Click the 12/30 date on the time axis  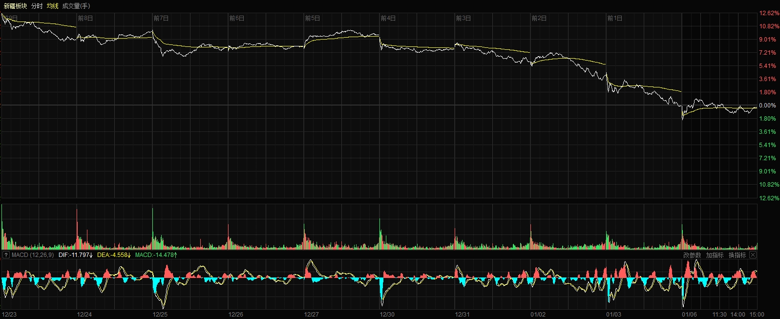pyautogui.click(x=387, y=314)
